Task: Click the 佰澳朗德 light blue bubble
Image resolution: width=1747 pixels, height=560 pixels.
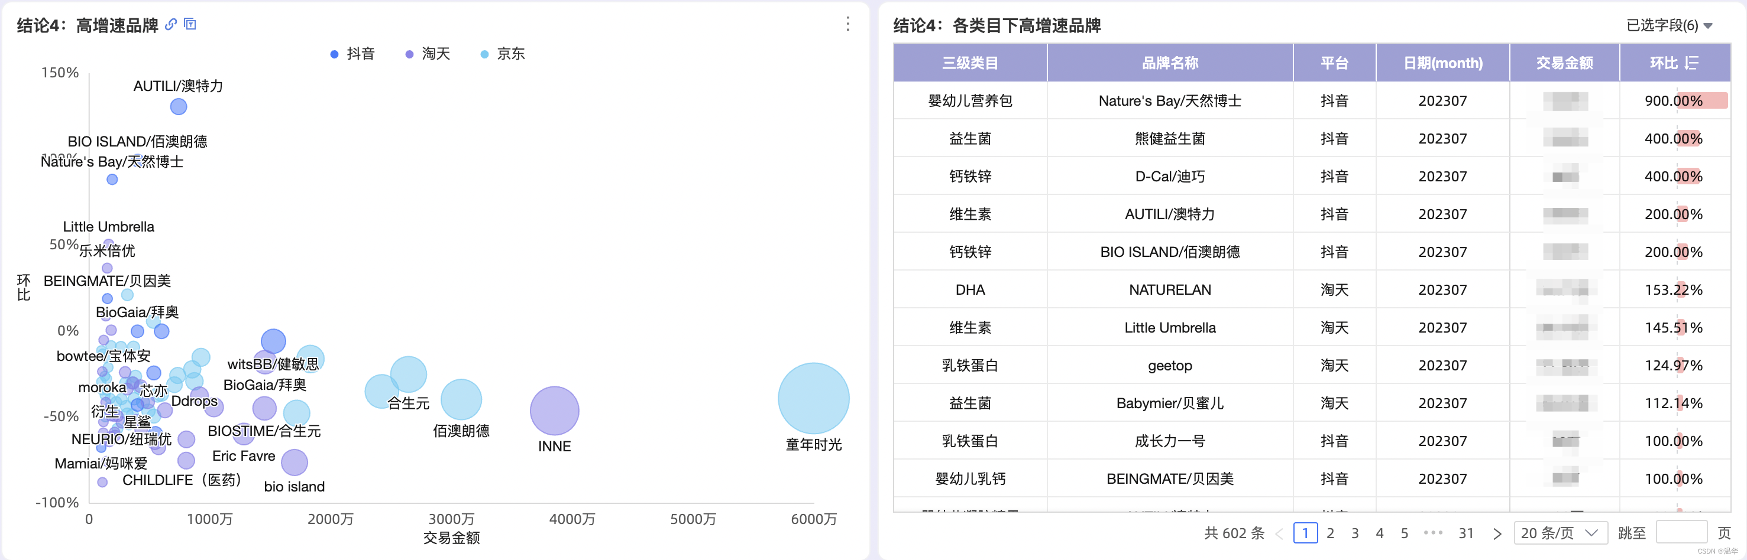Action: (461, 399)
